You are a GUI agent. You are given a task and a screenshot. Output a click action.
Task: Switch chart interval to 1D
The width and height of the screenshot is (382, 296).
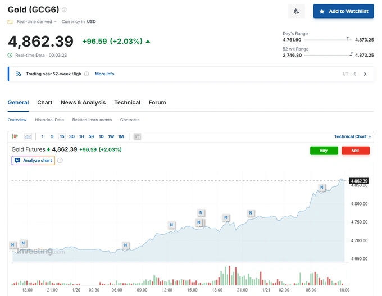(x=101, y=136)
